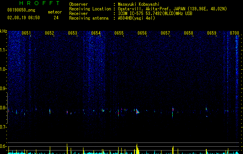Click the 0.9 kHz axis label
The image size is (243, 154).
[x=3, y=89]
